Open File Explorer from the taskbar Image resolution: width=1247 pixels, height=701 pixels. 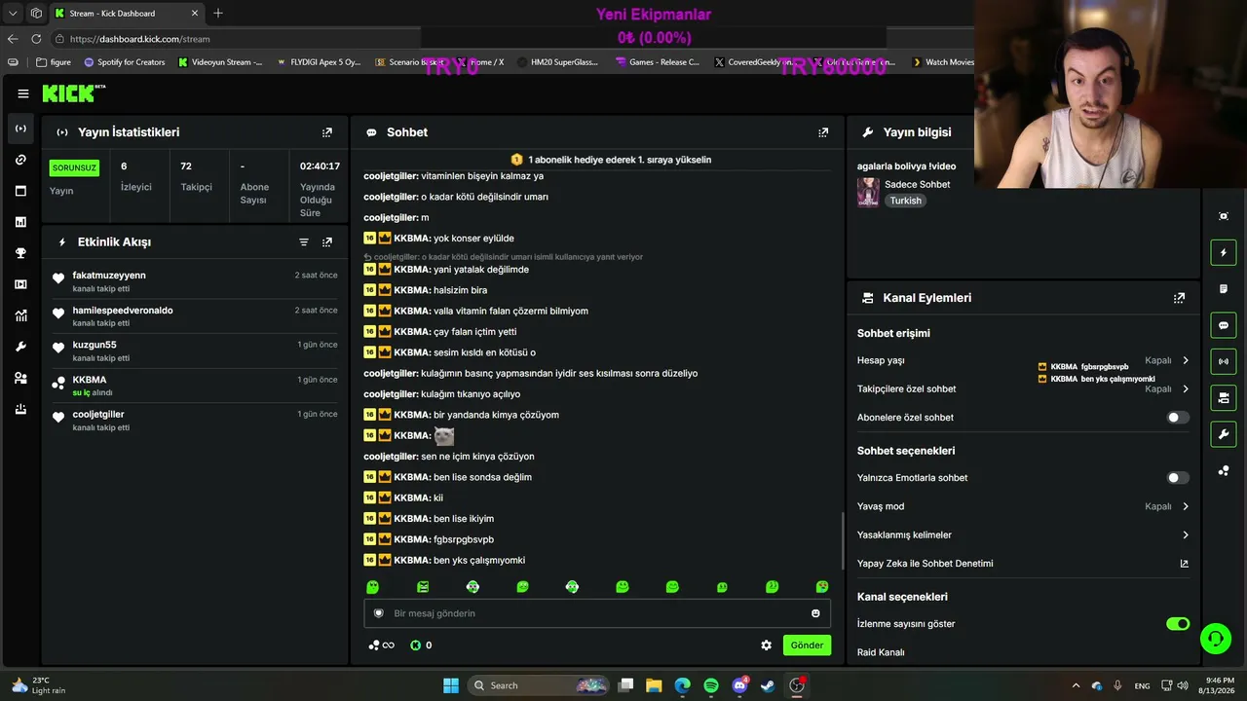tap(654, 685)
